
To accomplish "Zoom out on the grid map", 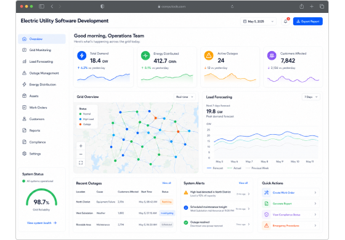I will click(81, 154).
